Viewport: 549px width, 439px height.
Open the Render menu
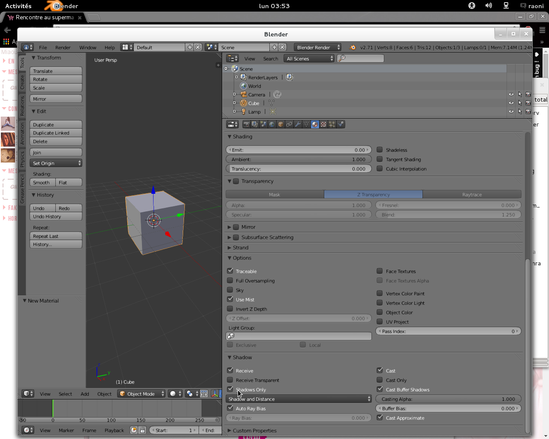click(63, 48)
